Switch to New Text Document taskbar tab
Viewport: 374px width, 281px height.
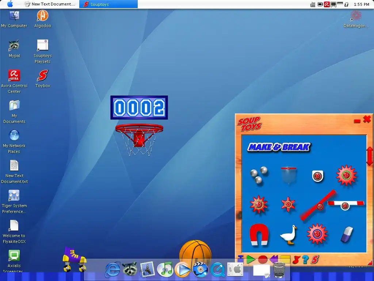click(x=50, y=4)
